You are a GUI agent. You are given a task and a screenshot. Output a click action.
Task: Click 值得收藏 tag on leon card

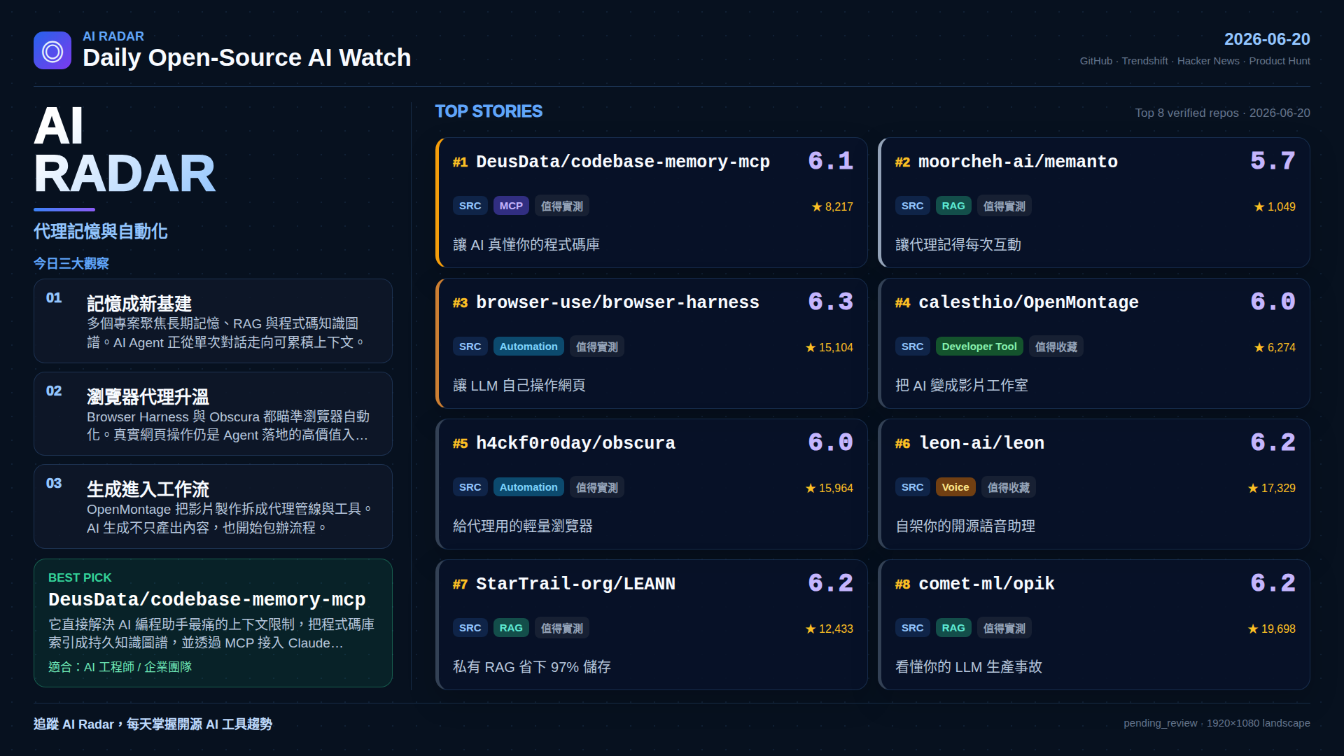pyautogui.click(x=1009, y=487)
